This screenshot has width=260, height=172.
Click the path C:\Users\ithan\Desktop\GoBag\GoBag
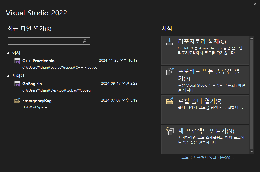(56, 90)
